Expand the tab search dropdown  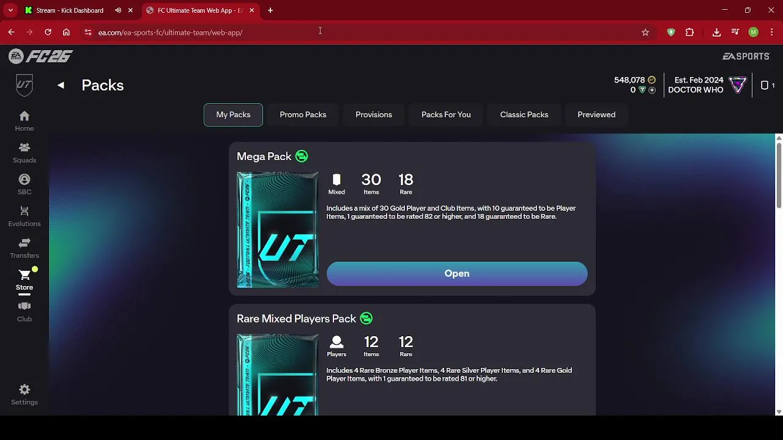click(10, 10)
